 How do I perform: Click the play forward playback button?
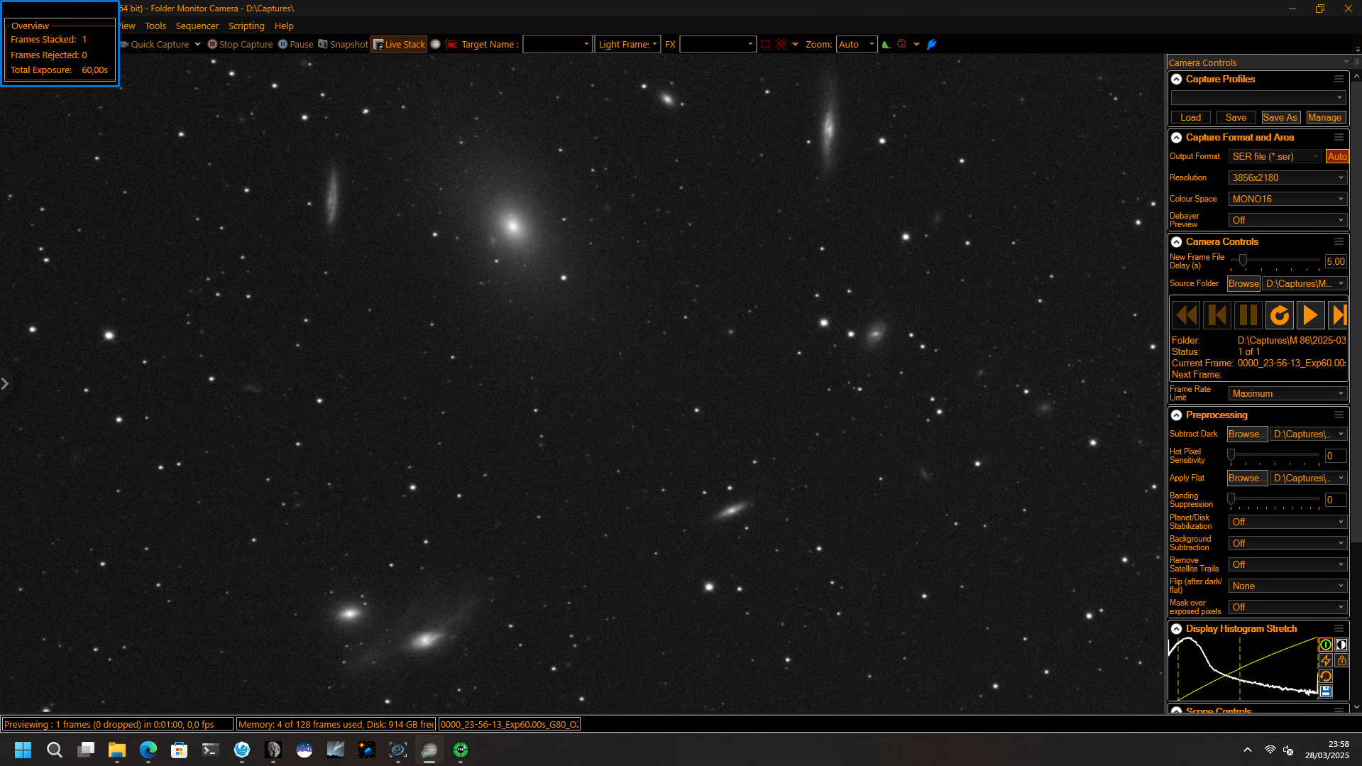pos(1310,314)
